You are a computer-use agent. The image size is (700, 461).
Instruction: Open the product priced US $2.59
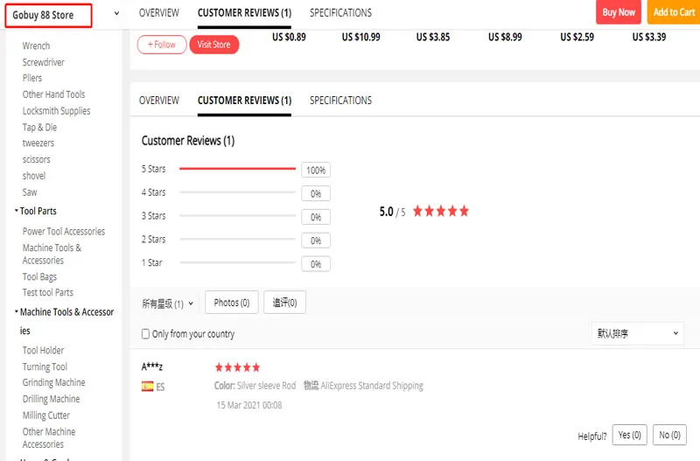577,37
